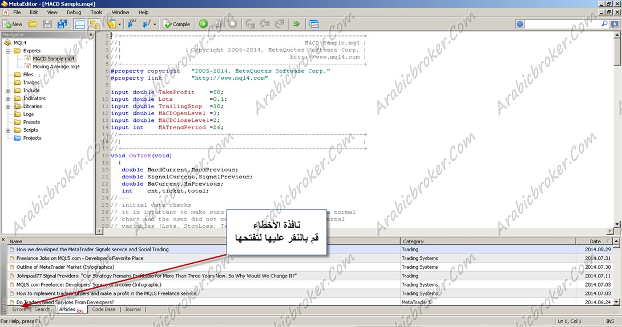Sort articles by the Category column header
Image resolution: width=622 pixels, height=327 pixels.
488,241
